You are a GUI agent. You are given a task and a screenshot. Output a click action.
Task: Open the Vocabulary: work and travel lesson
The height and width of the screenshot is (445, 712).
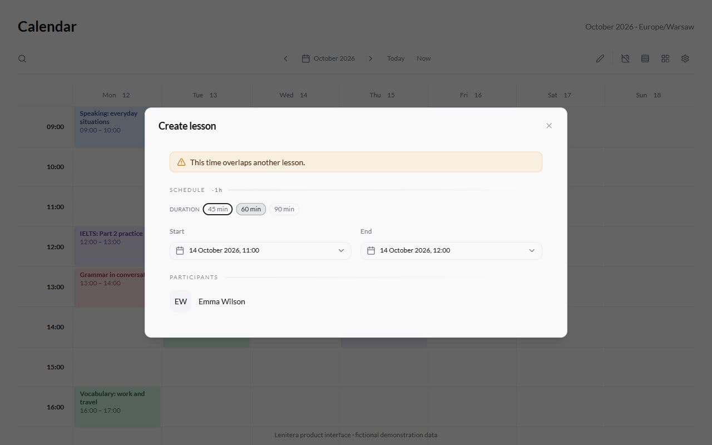tap(117, 407)
